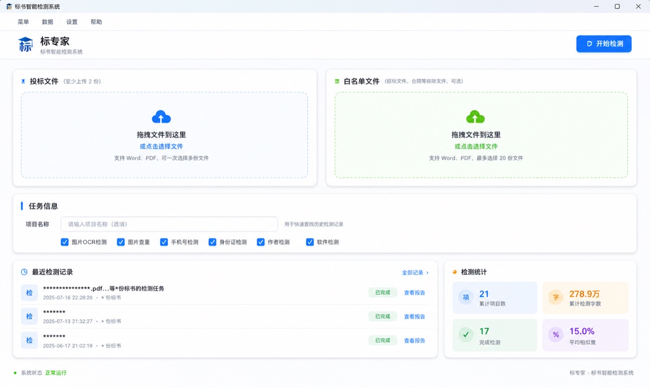Click the 15.0% average similarity value
Image resolution: width=650 pixels, height=388 pixels.
(x=582, y=331)
